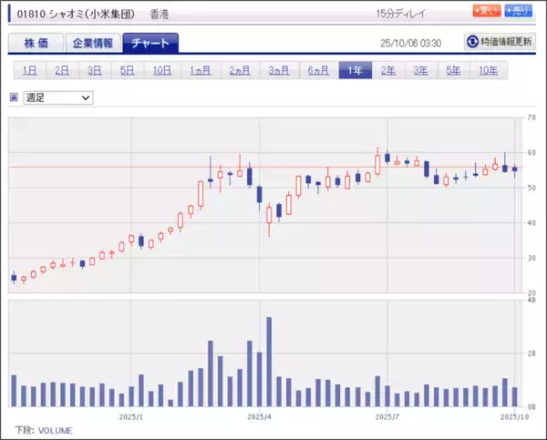Click the tallest volume bar near 2025/4
Image resolution: width=547 pixels, height=440 pixels.
coord(269,363)
